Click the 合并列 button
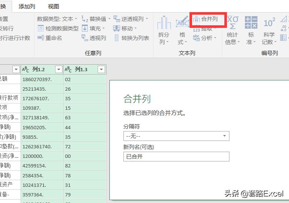The width and height of the screenshot is (289, 203). click(205, 19)
